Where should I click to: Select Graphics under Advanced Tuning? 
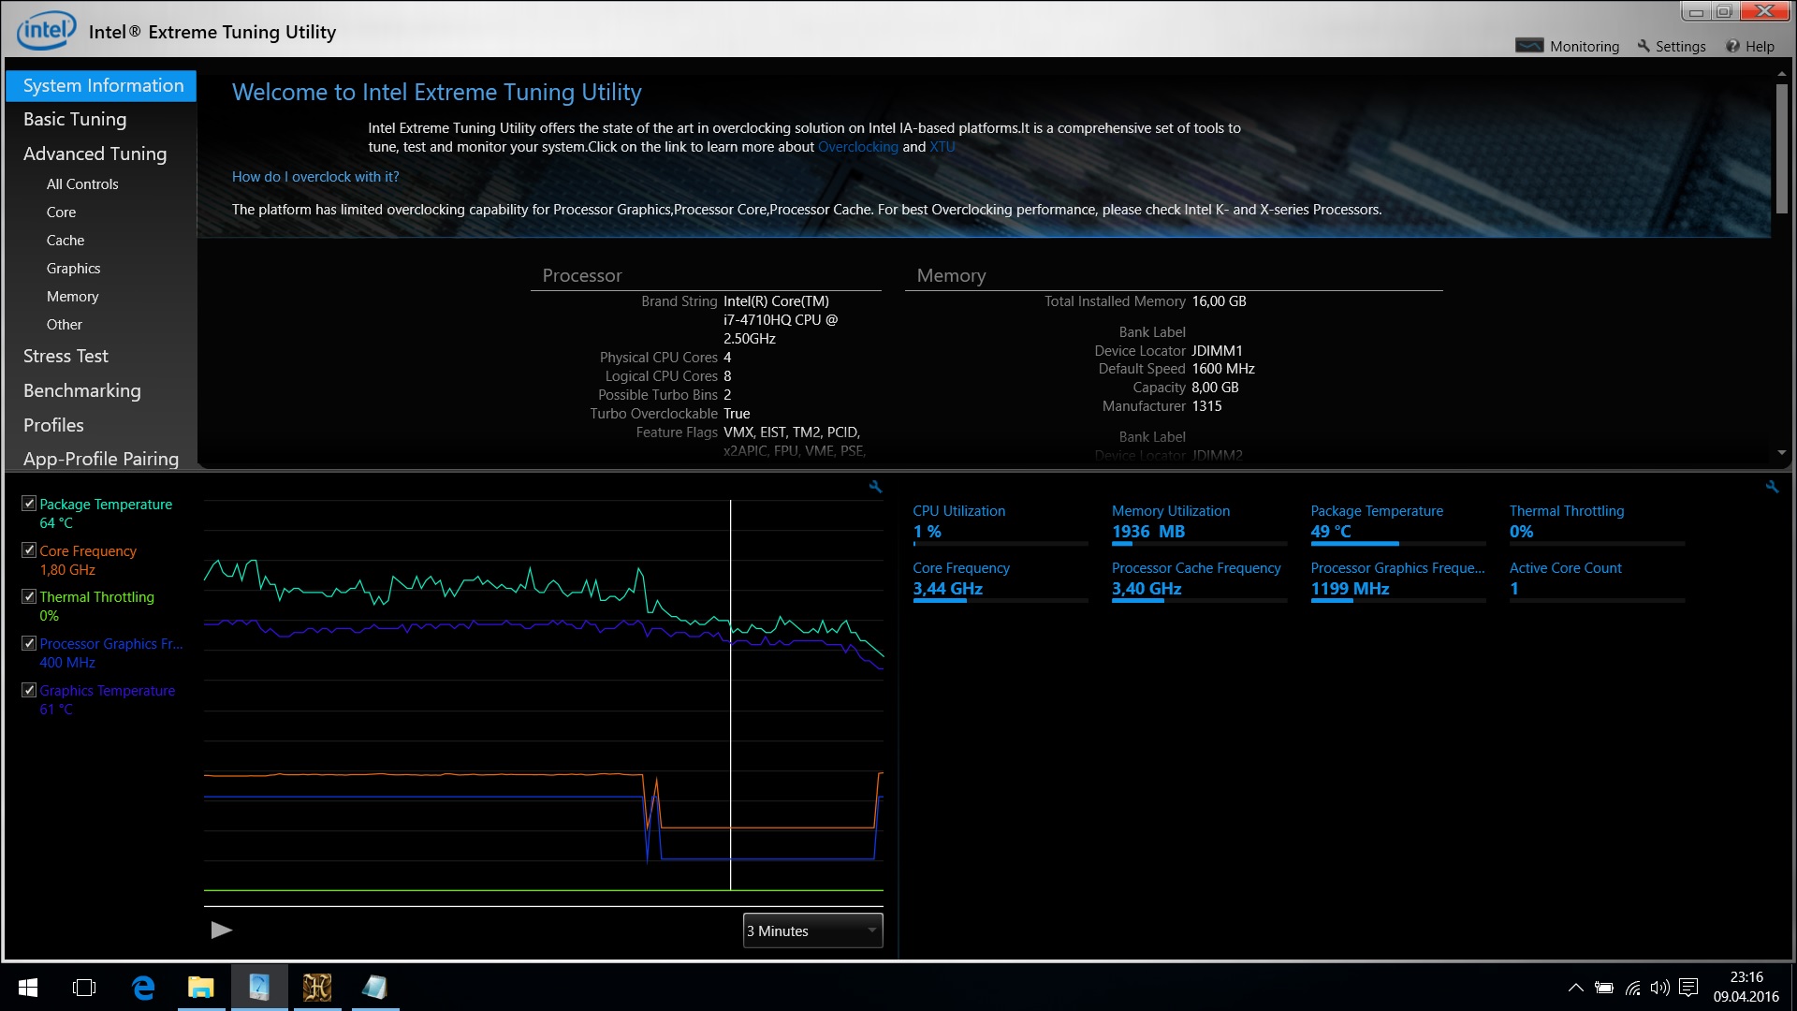[x=73, y=269]
